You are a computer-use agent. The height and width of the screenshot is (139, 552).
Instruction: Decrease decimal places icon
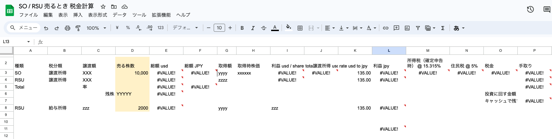coord(138,28)
